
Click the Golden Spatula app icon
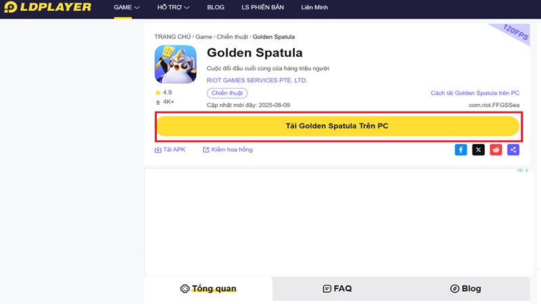tap(175, 64)
